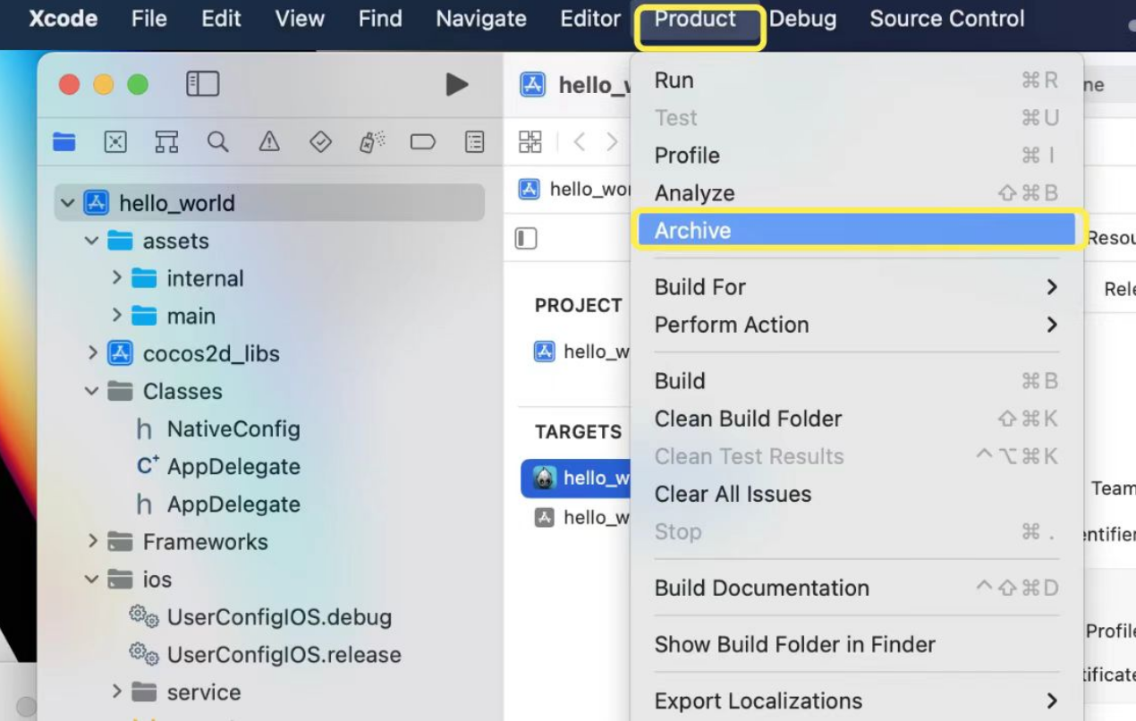Viewport: 1136px width, 721px height.
Task: Open the Debug navigator spray icon
Action: pyautogui.click(x=371, y=141)
